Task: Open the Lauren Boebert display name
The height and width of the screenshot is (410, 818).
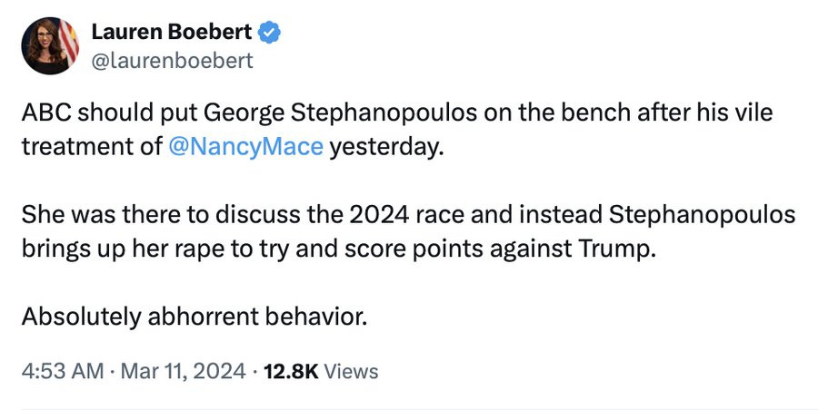Action: click(x=171, y=34)
